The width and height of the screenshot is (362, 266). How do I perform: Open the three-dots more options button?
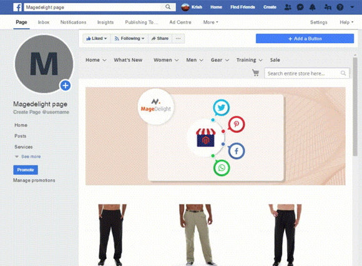[x=179, y=39]
